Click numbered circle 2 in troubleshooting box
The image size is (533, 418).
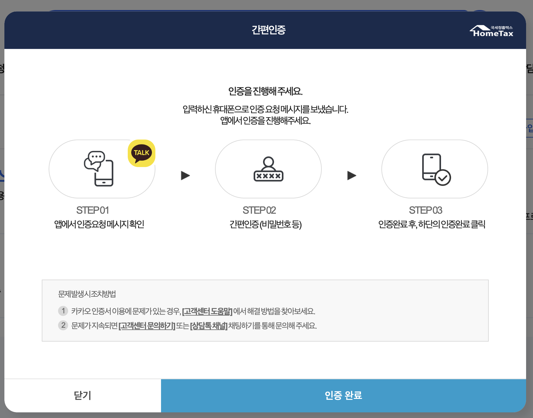63,326
